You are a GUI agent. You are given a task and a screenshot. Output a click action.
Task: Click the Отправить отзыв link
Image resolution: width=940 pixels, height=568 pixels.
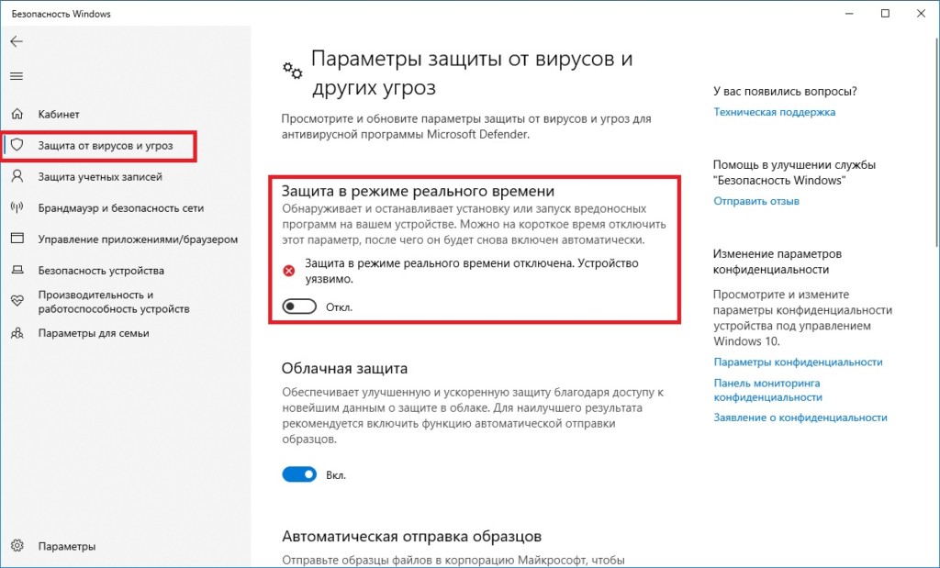point(756,201)
